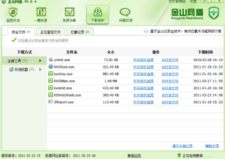The image size is (225, 159).
Task: Open 设置 in the title bar
Action: [x=193, y=1]
